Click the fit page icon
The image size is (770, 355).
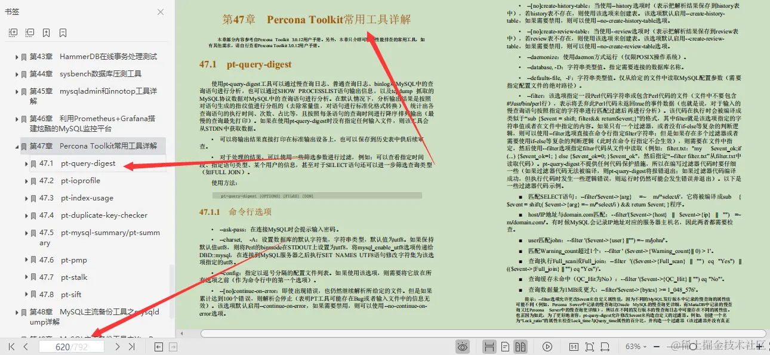(590, 346)
